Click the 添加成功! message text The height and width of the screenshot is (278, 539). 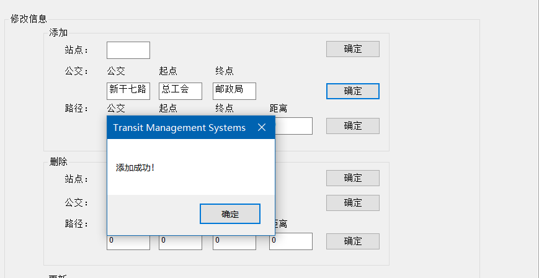135,168
